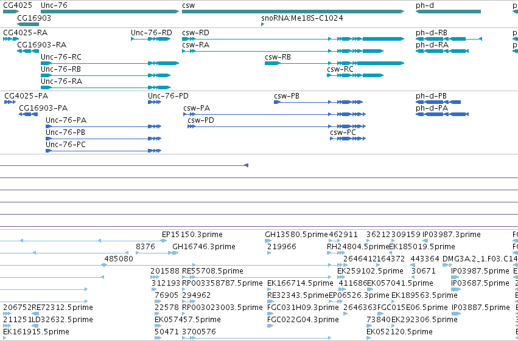Click the 30671 EST label

coord(424,271)
